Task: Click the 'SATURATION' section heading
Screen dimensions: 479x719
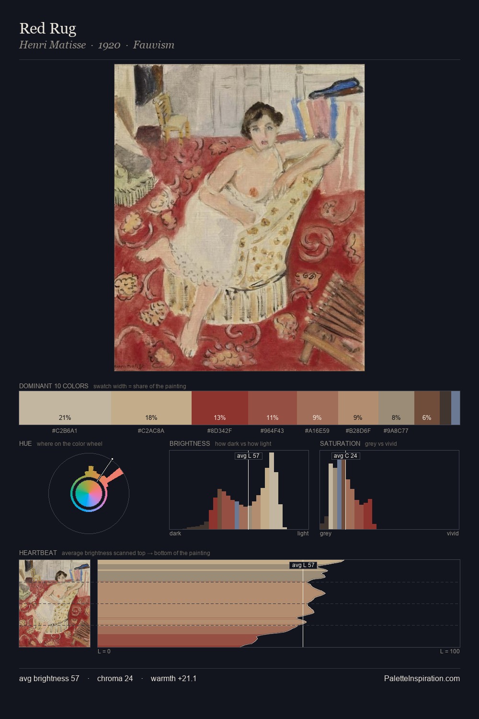Action: 340,443
